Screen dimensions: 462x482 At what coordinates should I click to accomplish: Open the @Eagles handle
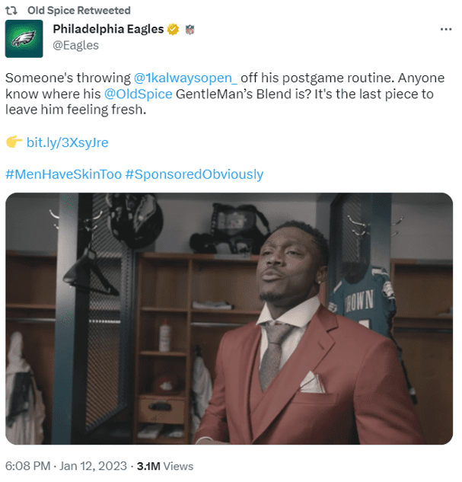pos(75,45)
